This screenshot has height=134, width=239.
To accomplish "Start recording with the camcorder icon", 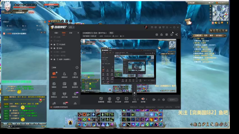I will pyautogui.click(x=154, y=100).
